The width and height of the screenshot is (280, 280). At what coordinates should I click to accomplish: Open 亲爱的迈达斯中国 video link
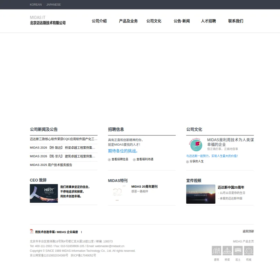[x=230, y=198]
